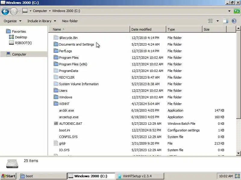Sort by the Name column header
241x180 pixels.
point(89,29)
